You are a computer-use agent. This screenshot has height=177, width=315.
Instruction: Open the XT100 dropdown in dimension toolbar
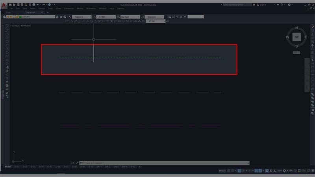pyautogui.click(x=156, y=21)
